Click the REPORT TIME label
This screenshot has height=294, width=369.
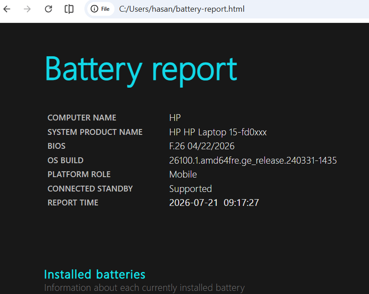73,203
